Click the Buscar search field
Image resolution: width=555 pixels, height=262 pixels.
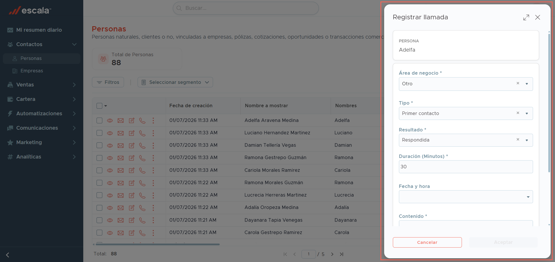coord(246,8)
